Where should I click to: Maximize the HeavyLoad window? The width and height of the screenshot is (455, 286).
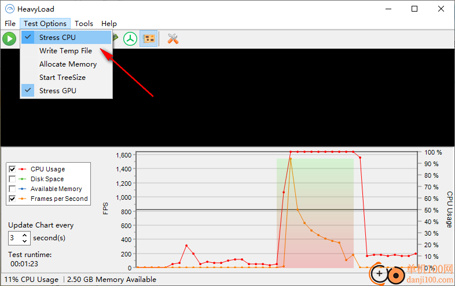coord(414,9)
